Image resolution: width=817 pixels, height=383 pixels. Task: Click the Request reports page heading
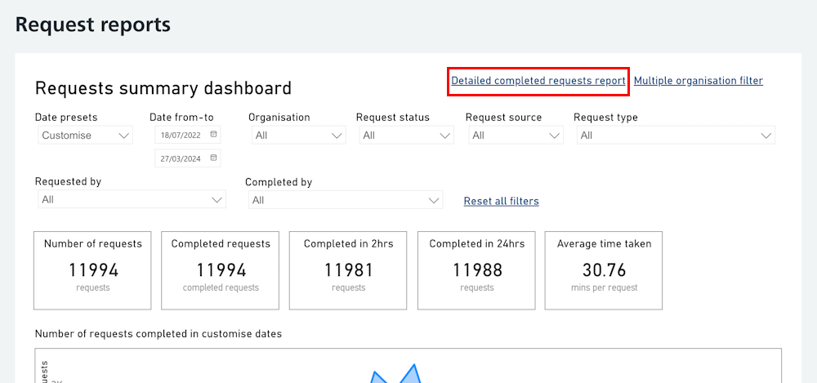point(93,24)
